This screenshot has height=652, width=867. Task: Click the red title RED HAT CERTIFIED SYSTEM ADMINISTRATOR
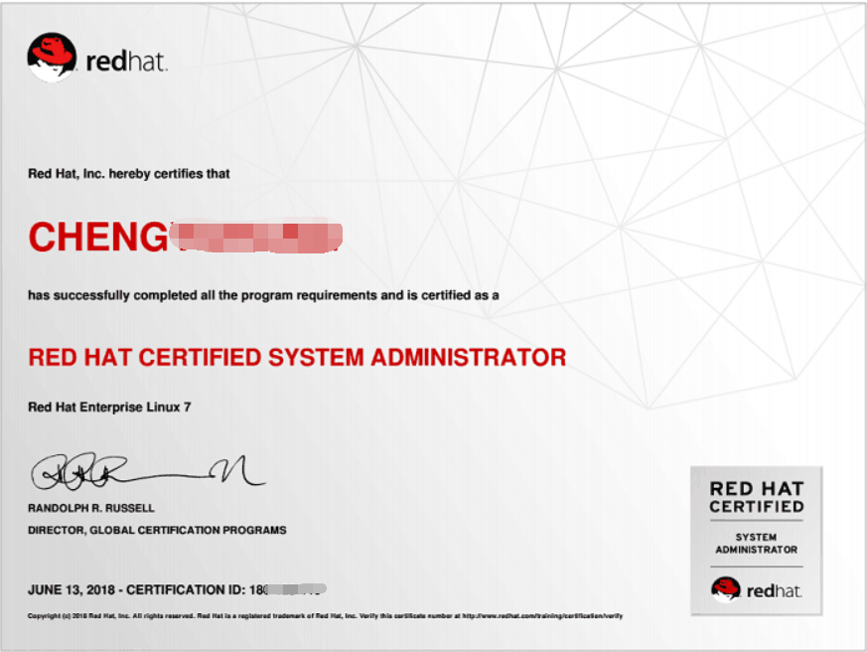297,358
